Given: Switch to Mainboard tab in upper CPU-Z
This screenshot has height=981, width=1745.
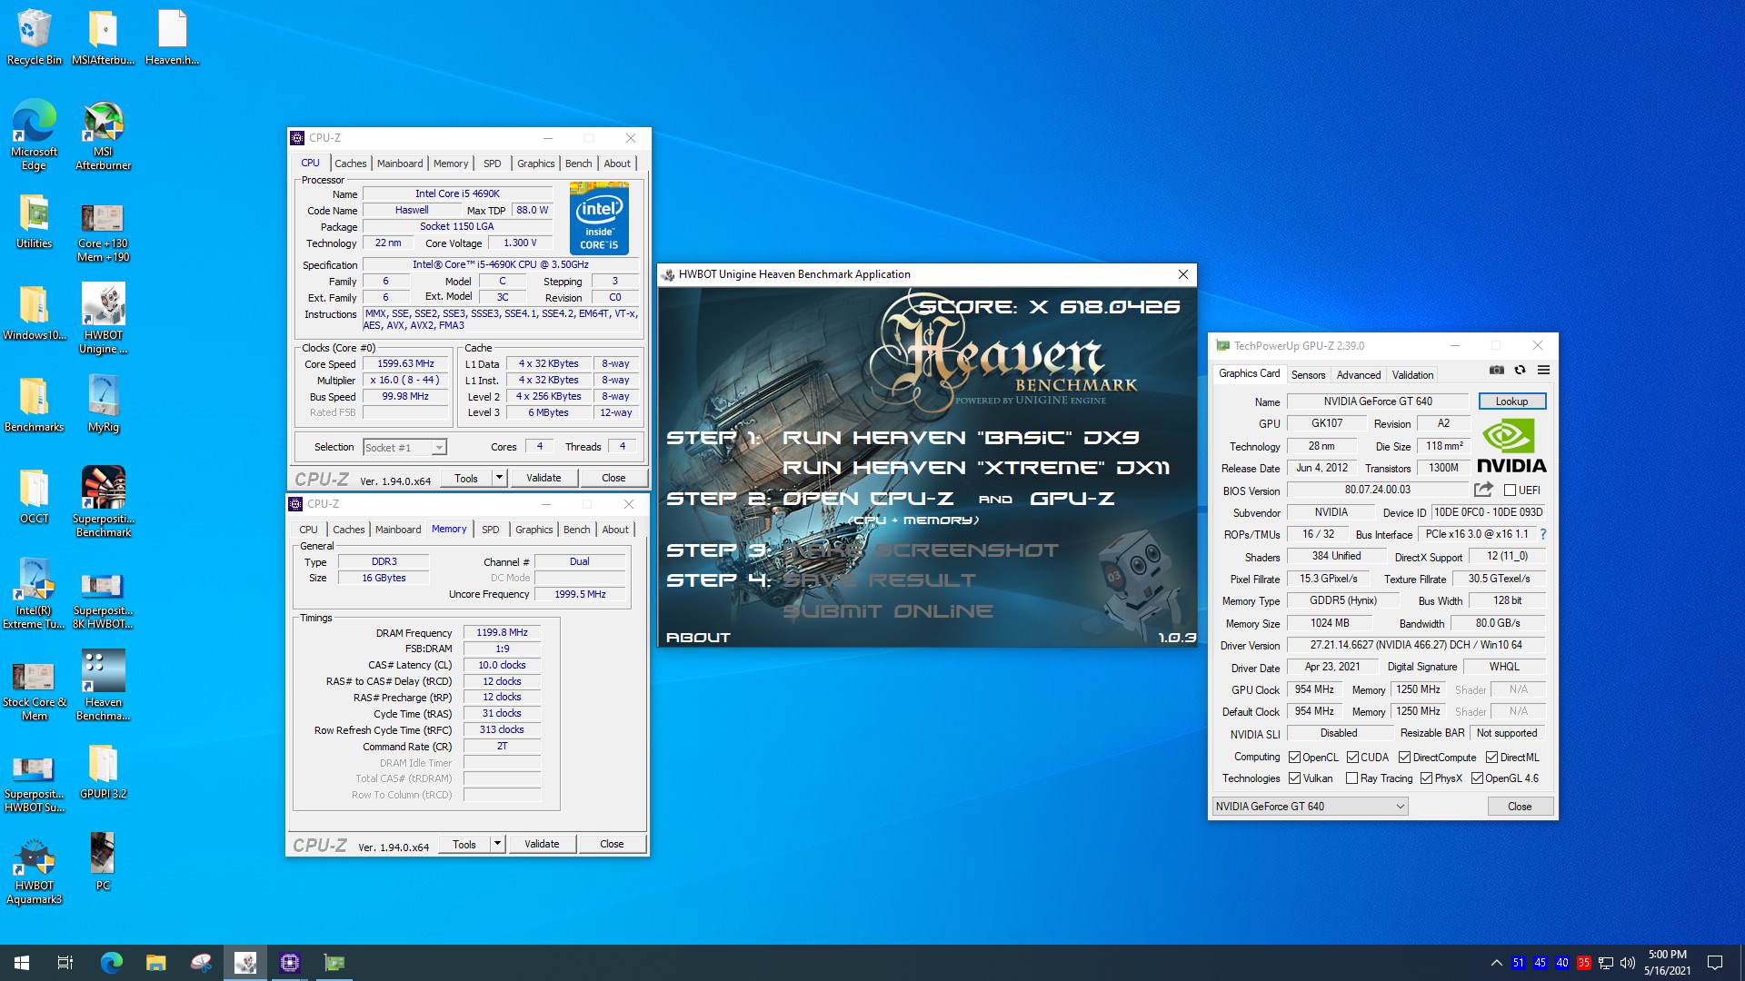Looking at the screenshot, I should point(400,163).
